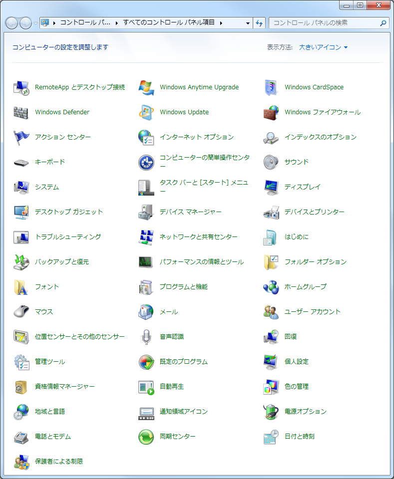Click the 音声認識 microphone icon
Image resolution: width=394 pixels, height=479 pixels.
tap(146, 337)
